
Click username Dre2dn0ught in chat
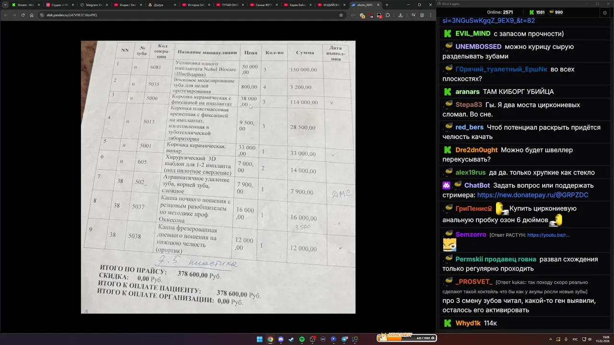coord(477,150)
